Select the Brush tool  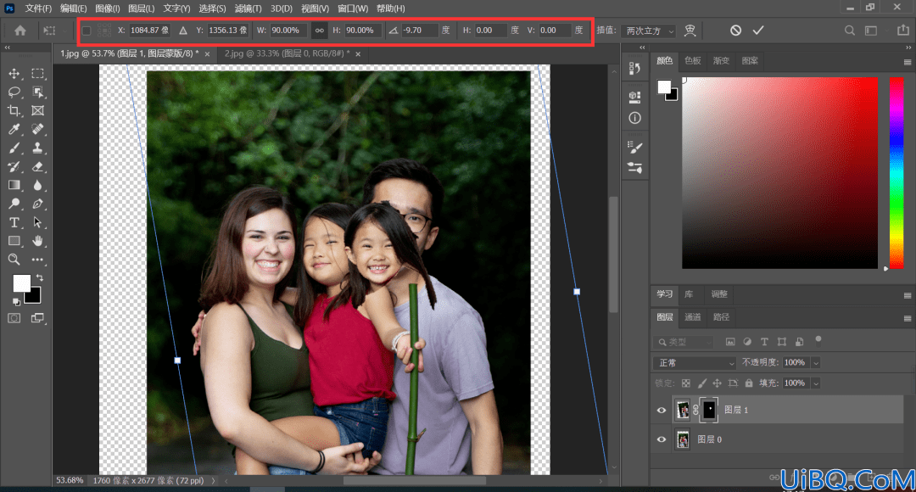click(14, 148)
